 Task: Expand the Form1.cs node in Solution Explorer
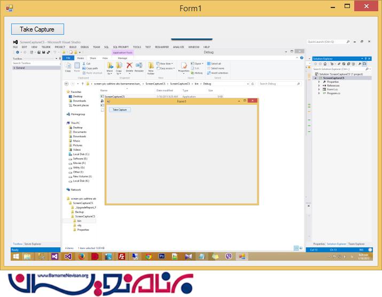[x=319, y=89]
